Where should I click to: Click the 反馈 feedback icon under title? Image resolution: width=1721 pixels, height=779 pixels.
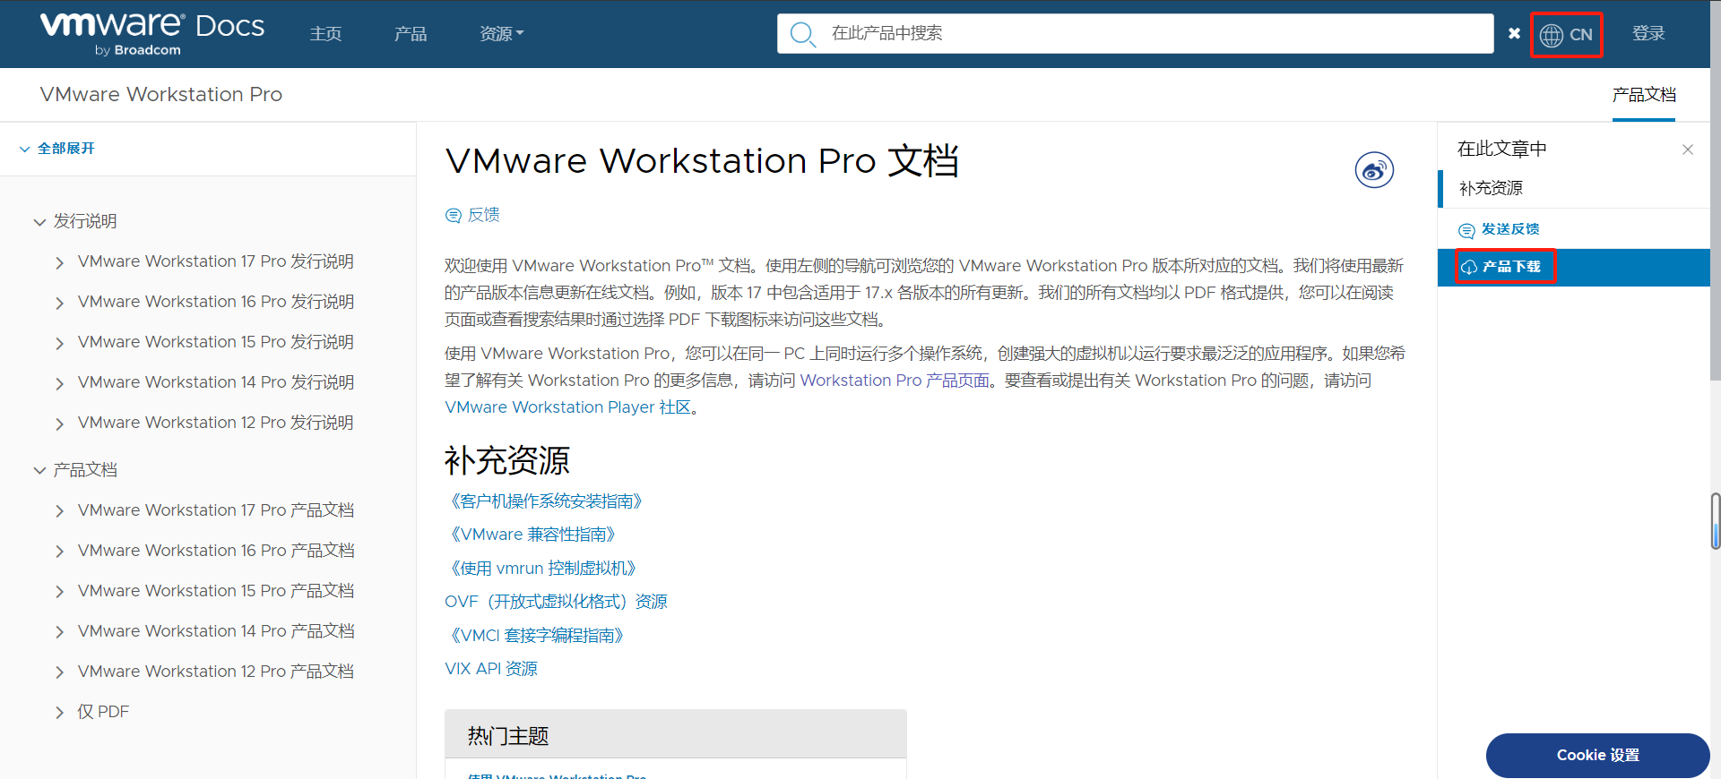pos(454,216)
